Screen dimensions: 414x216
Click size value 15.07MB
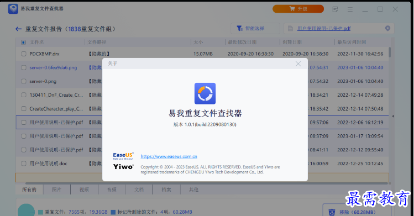203,54
